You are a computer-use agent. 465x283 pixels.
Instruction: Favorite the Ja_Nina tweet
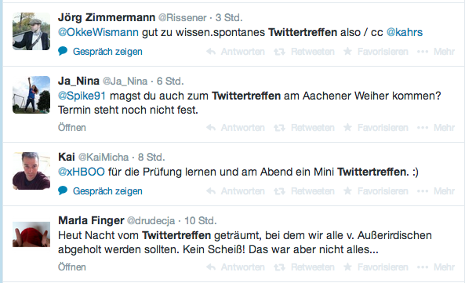click(x=376, y=128)
